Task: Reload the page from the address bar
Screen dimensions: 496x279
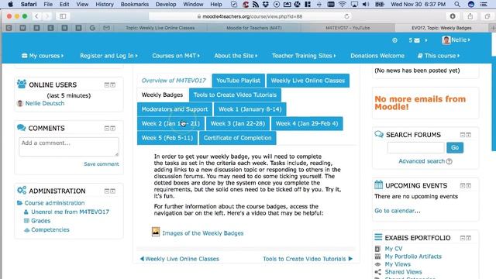Action: pyautogui.click(x=346, y=16)
